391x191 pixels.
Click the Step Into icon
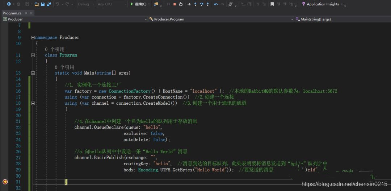pyautogui.click(x=195, y=4)
